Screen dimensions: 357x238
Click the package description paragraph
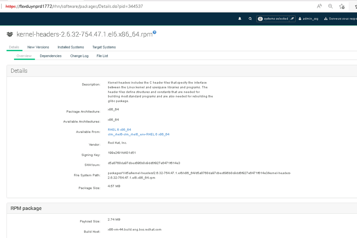pos(160,92)
